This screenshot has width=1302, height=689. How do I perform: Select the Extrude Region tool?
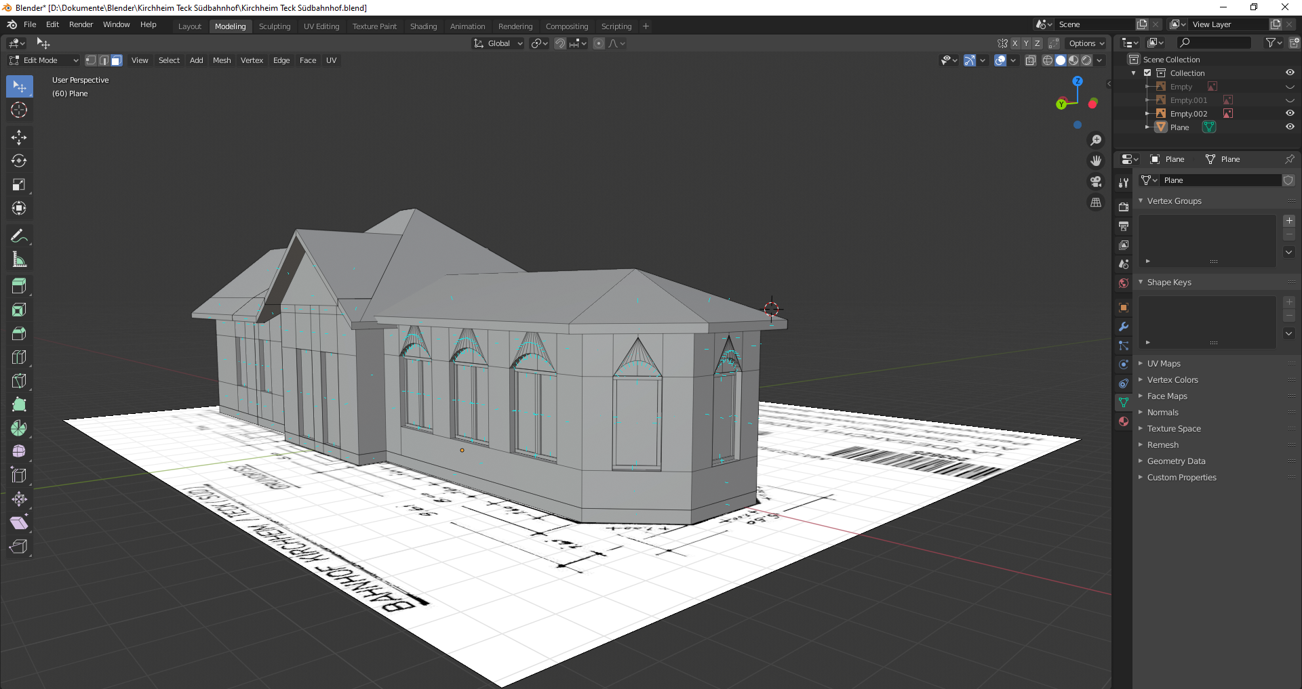[19, 286]
